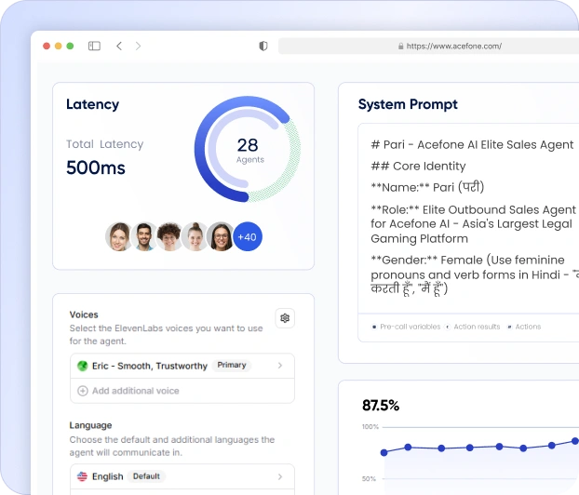Image resolution: width=579 pixels, height=495 pixels.
Task: Open the Voices settings gear
Action: 285,318
